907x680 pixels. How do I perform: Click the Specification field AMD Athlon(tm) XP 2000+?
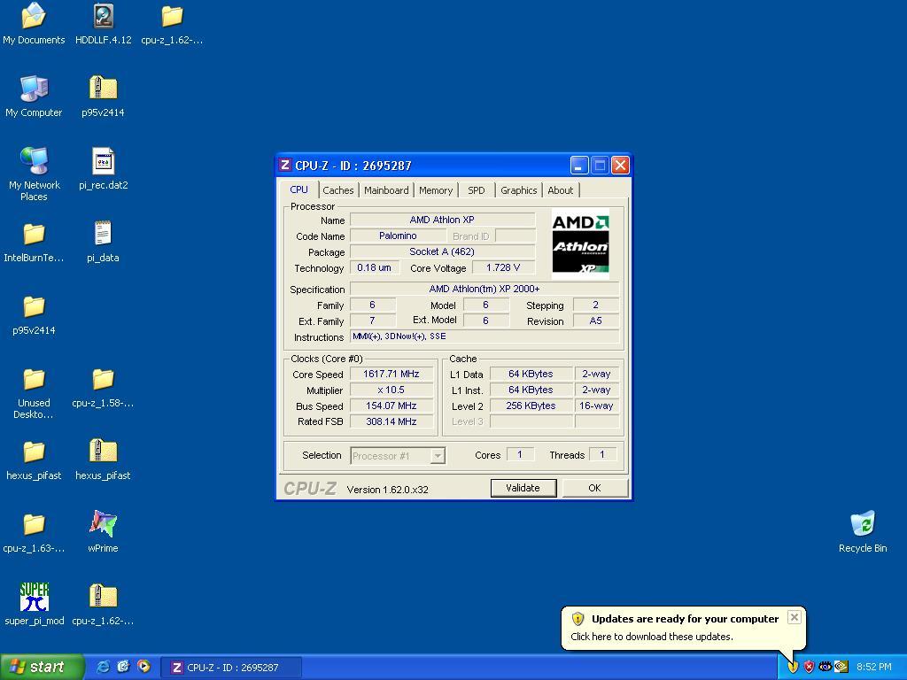click(x=485, y=289)
